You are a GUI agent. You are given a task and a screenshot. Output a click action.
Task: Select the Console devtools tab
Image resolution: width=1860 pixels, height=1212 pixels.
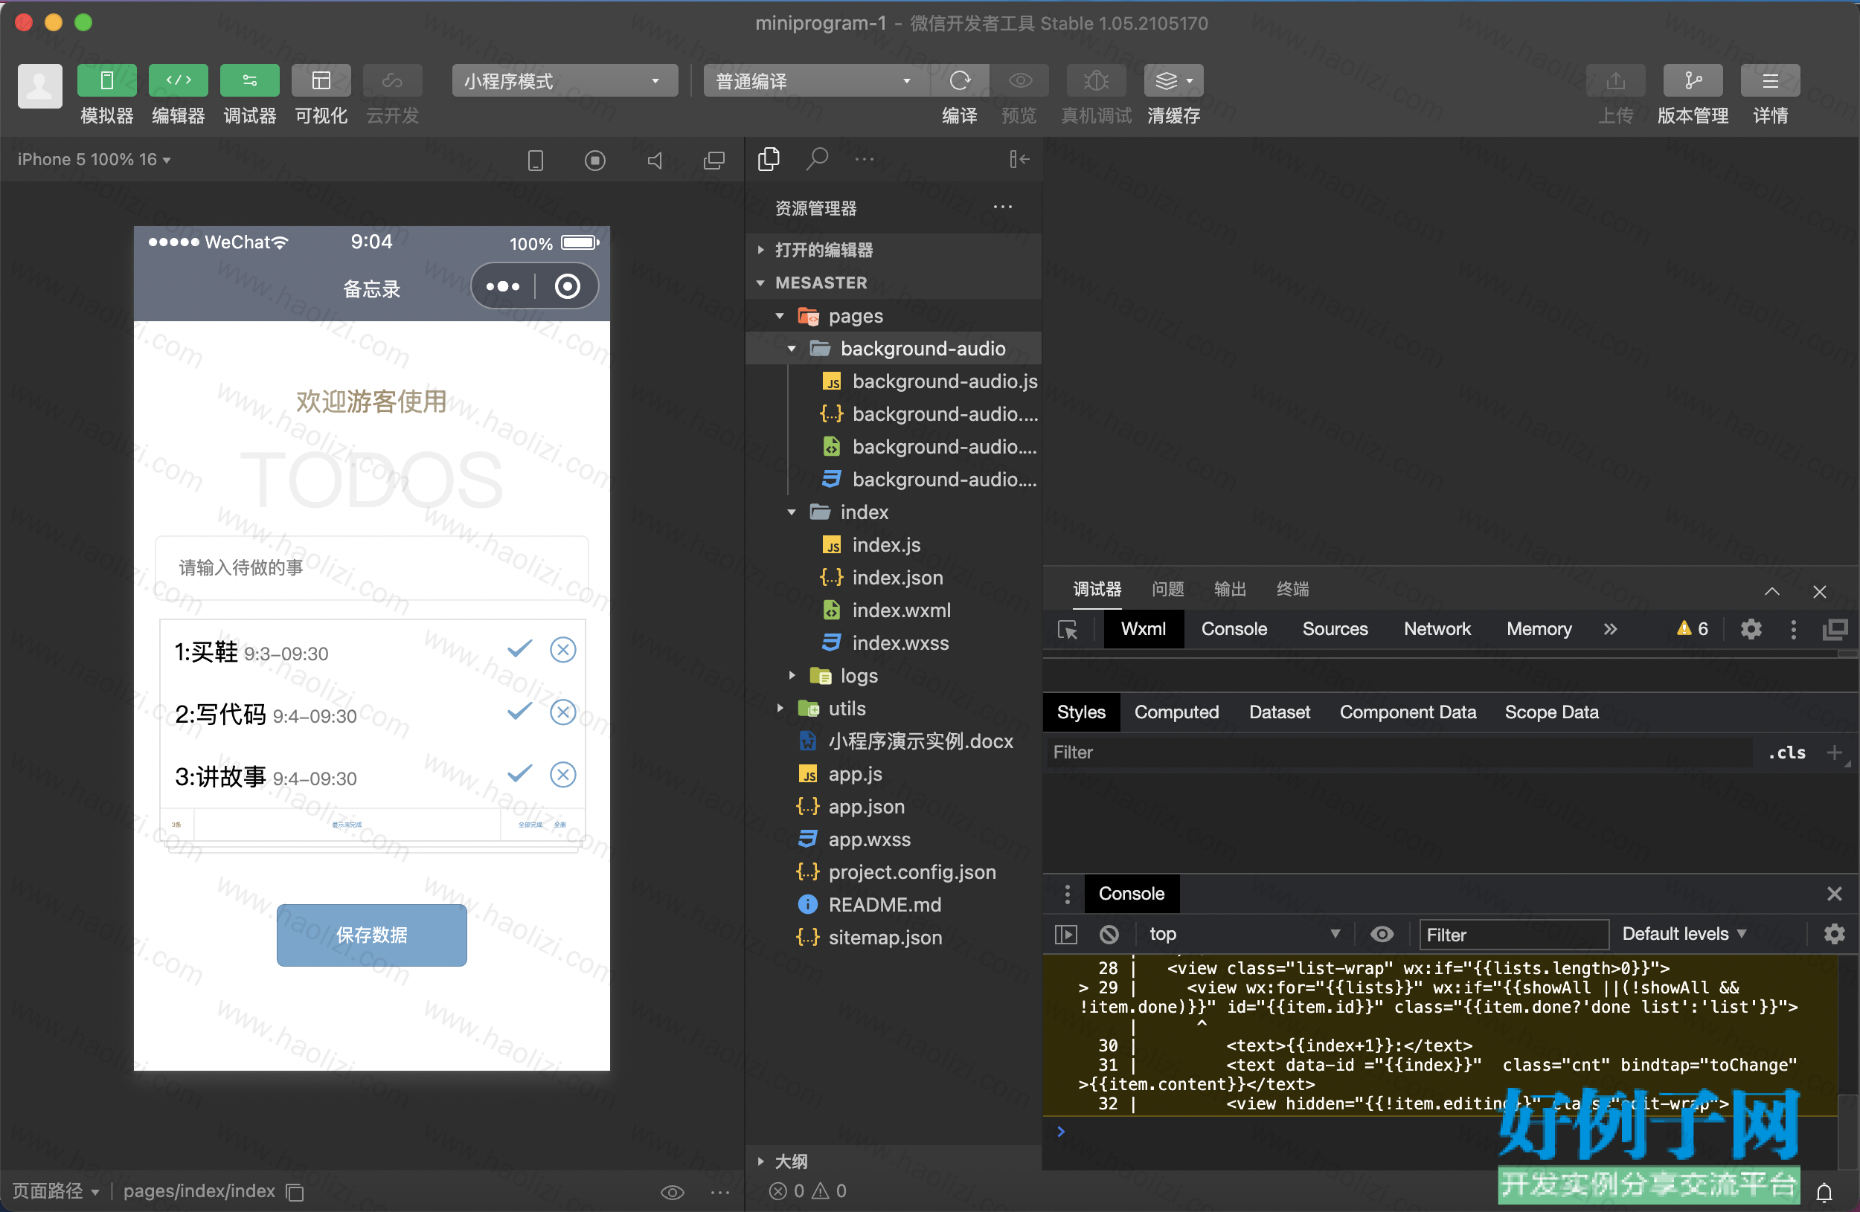(1234, 630)
